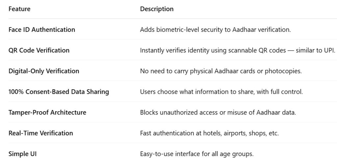Image resolution: width=337 pixels, height=161 pixels.
Task: Select the QR Code Verification row label
Action: click(39, 50)
